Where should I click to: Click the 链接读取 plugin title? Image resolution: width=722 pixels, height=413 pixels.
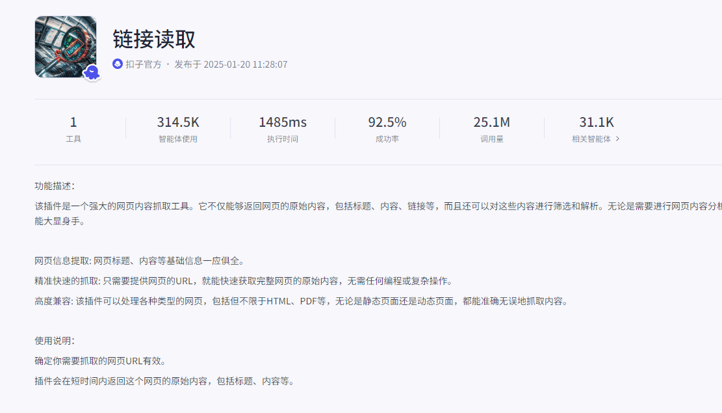[x=154, y=39]
